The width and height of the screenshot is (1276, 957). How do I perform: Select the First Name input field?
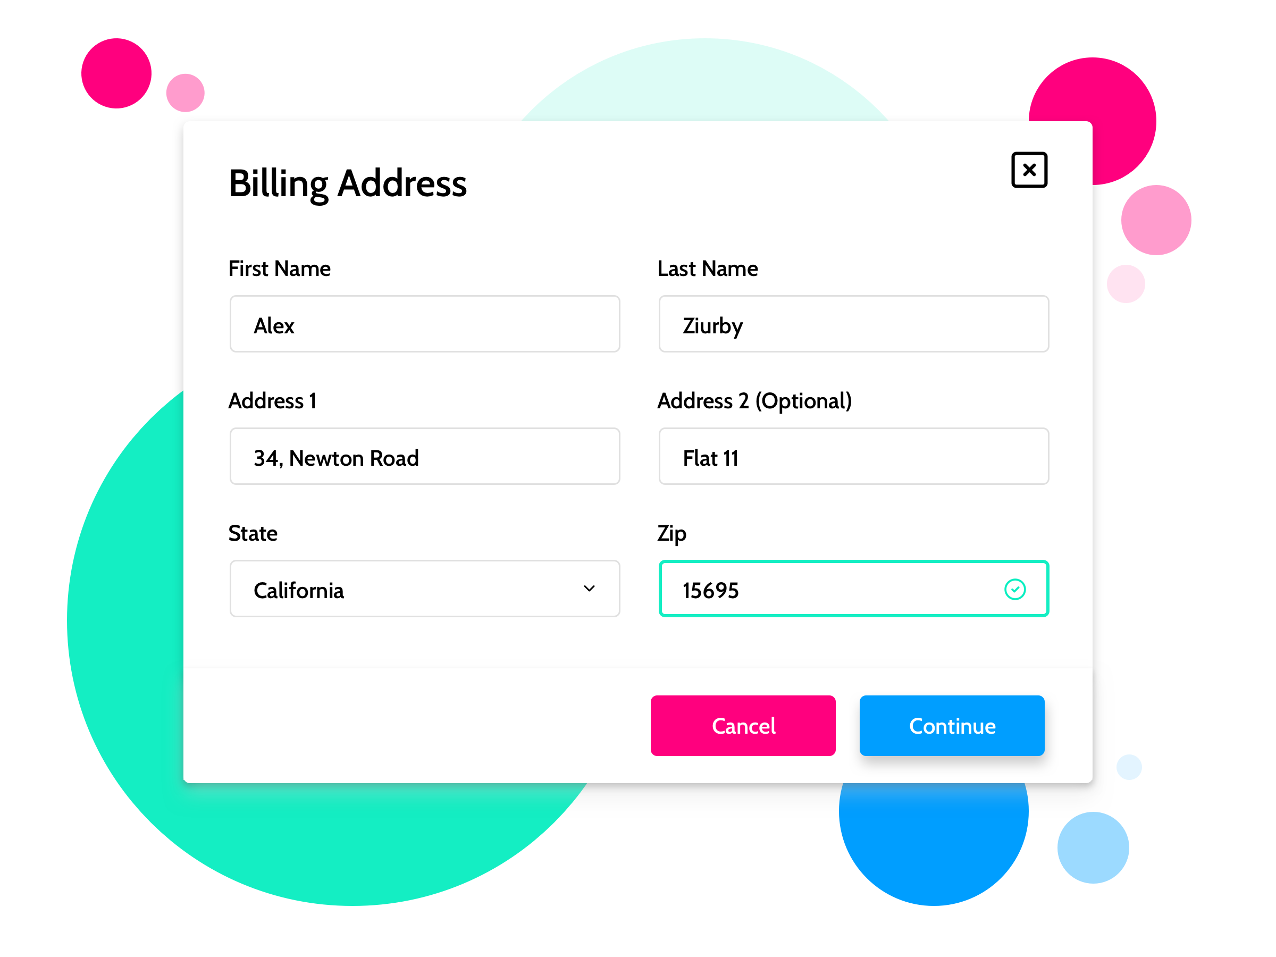tap(425, 324)
